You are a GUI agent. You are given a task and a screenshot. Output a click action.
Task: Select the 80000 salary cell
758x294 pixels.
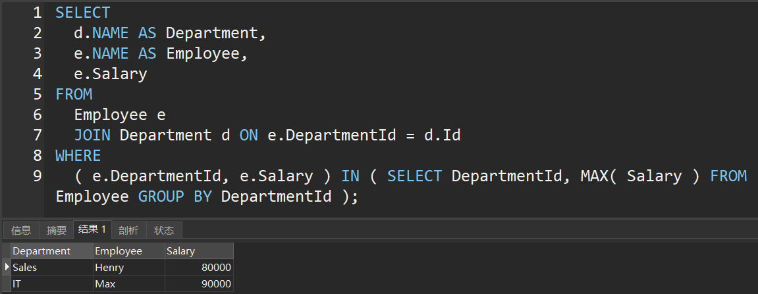click(x=198, y=268)
